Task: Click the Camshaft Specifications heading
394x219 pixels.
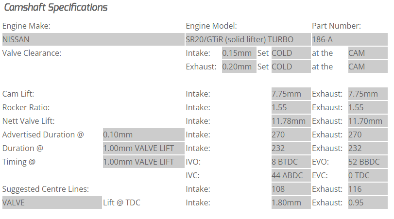Action: [55, 7]
